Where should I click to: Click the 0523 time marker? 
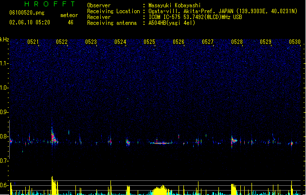coord(91,42)
